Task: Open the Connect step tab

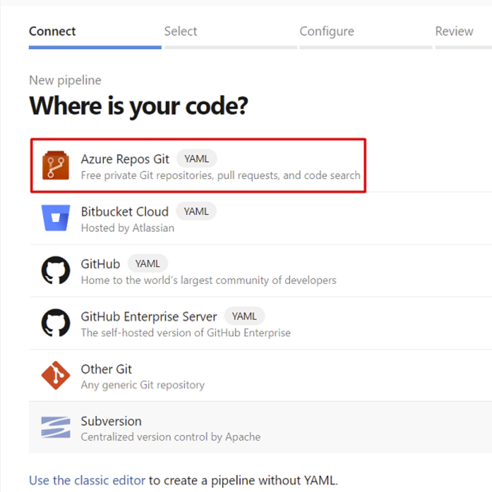Action: [x=52, y=32]
